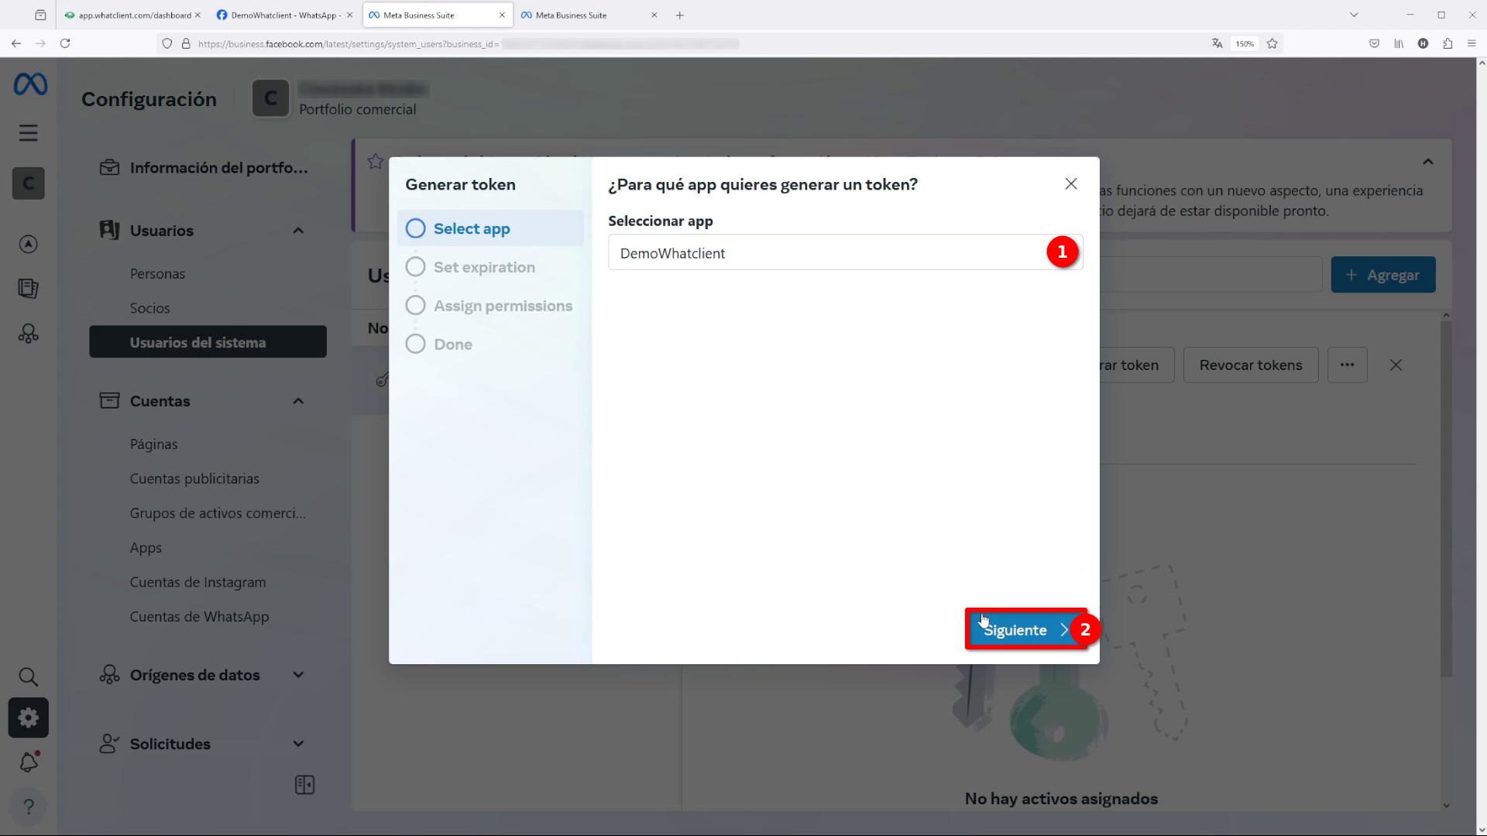Click the Meta logo icon

tap(30, 84)
